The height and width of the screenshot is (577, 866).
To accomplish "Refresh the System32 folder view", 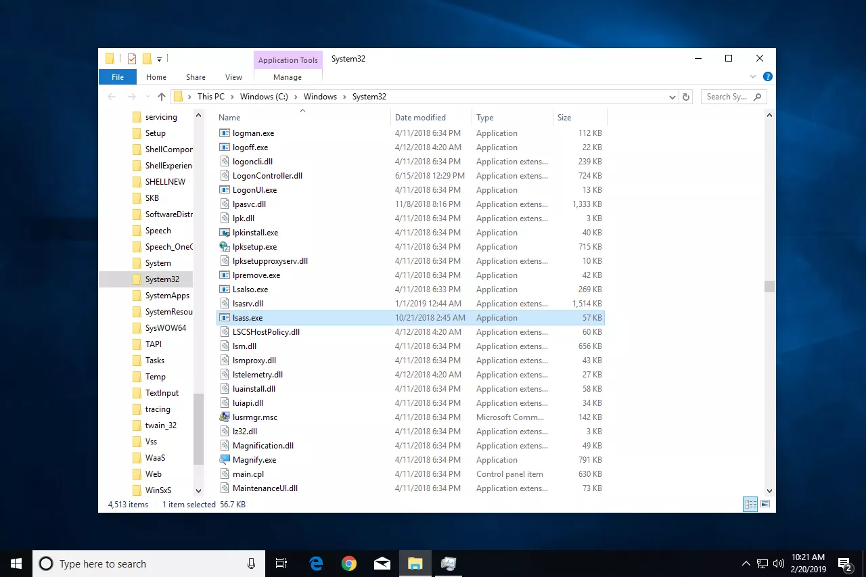I will 686,96.
